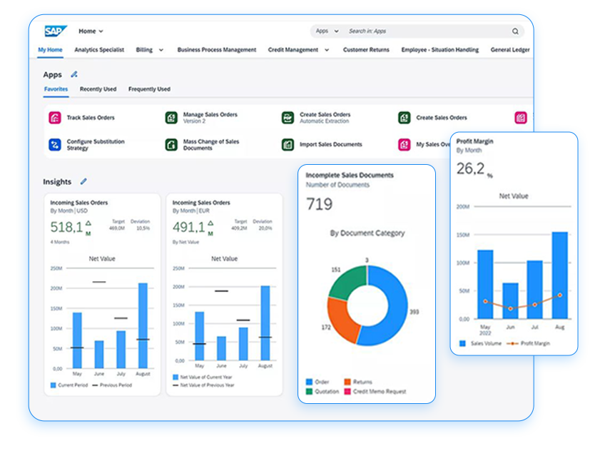This screenshot has height=456, width=600.
Task: Click the search magnifier icon
Action: tap(515, 31)
